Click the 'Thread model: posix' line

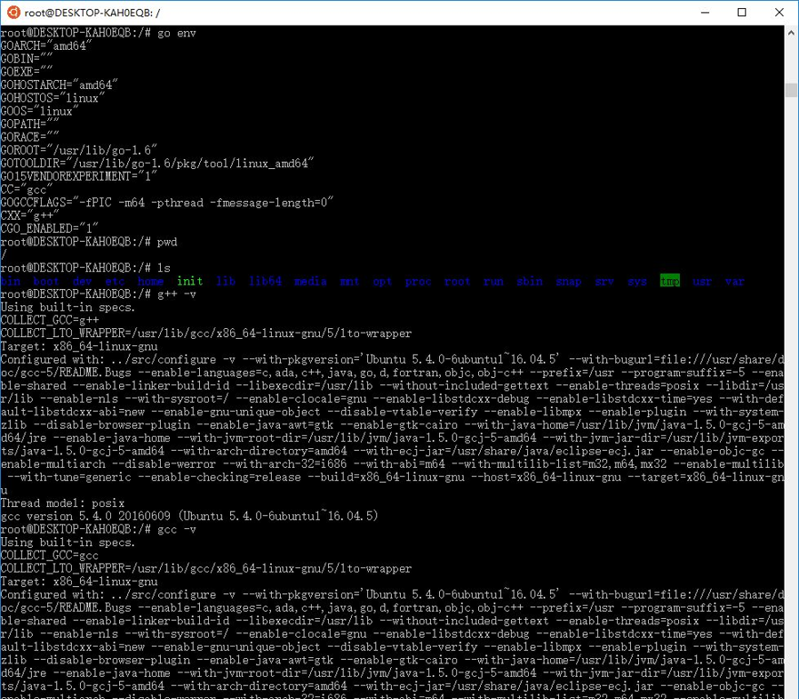click(62, 503)
